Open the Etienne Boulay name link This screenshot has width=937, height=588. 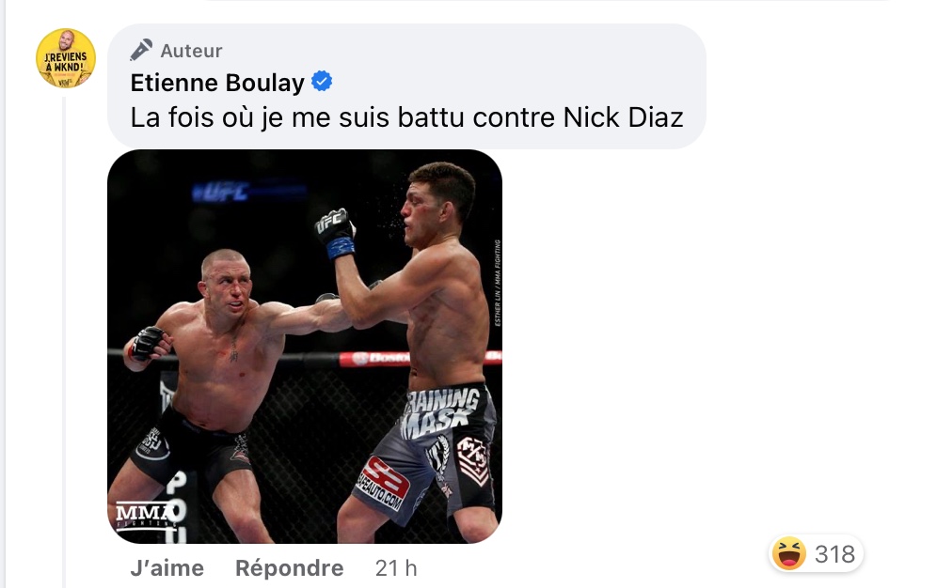[x=217, y=83]
